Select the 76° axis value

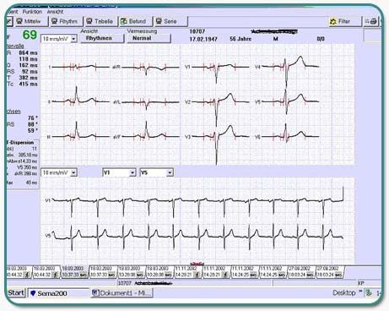coord(33,118)
